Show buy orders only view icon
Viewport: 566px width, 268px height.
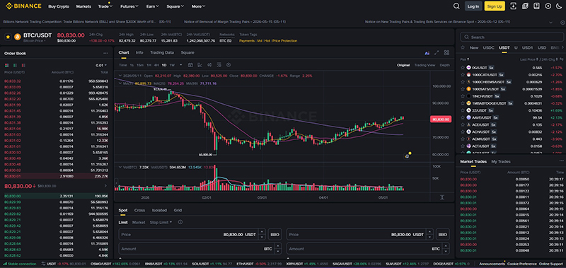click(x=15, y=65)
